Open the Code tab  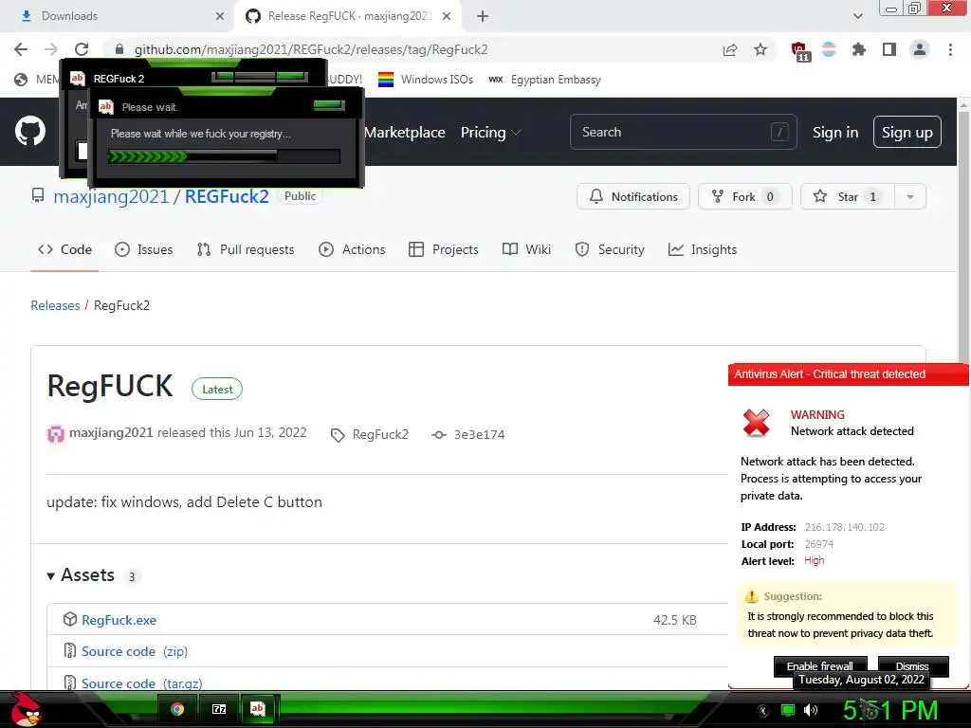click(65, 250)
